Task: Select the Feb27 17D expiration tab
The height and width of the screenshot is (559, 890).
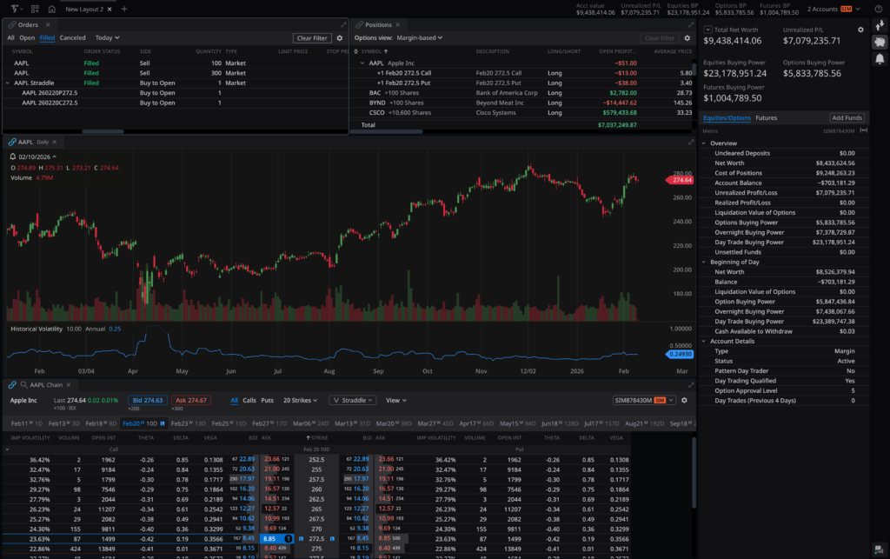Action: [x=269, y=423]
